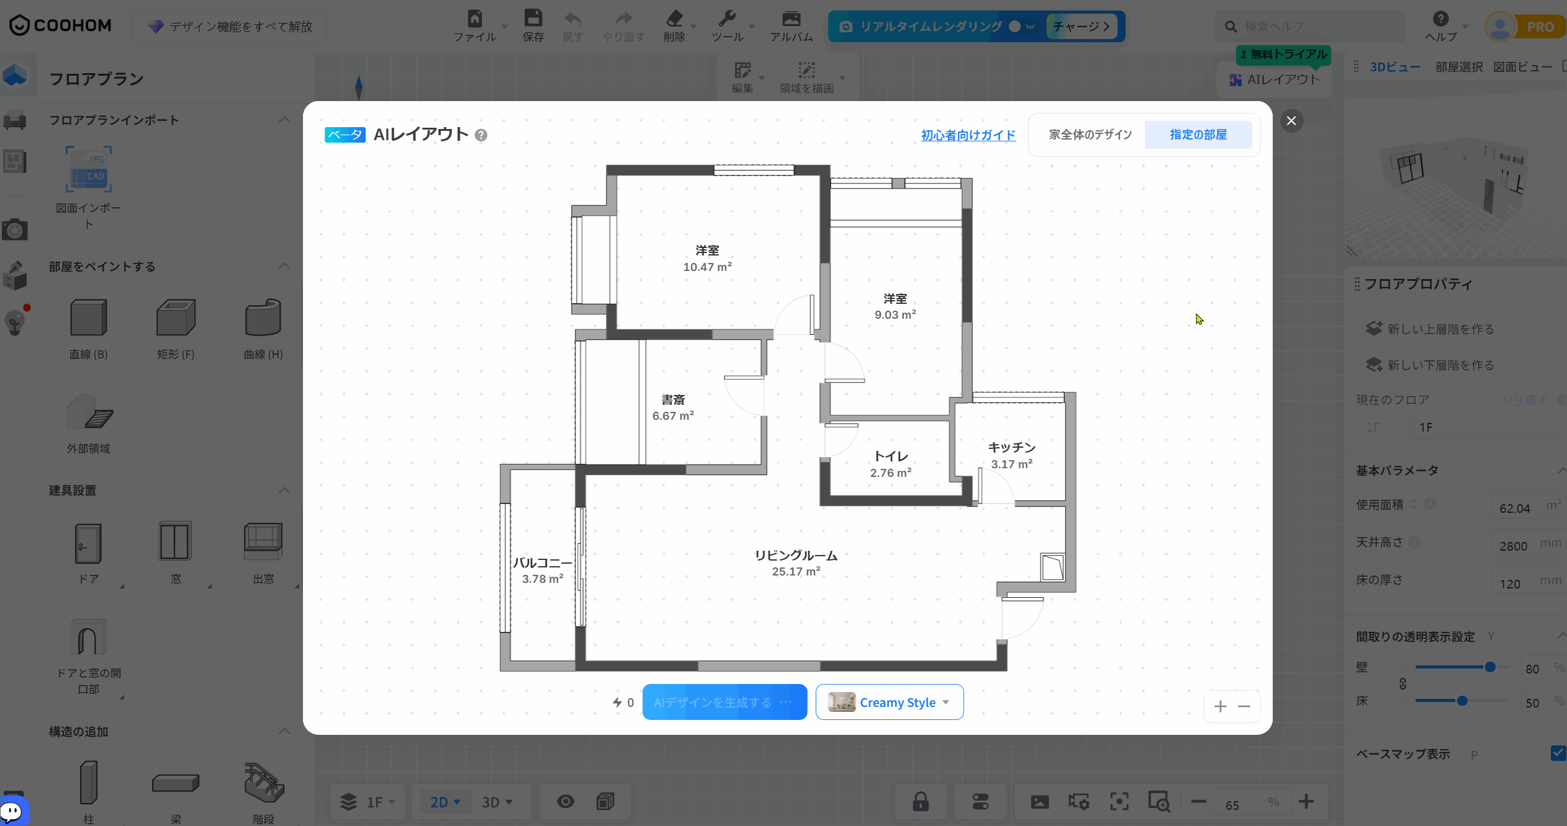Adjust the 床 transparency slider

[1462, 701]
